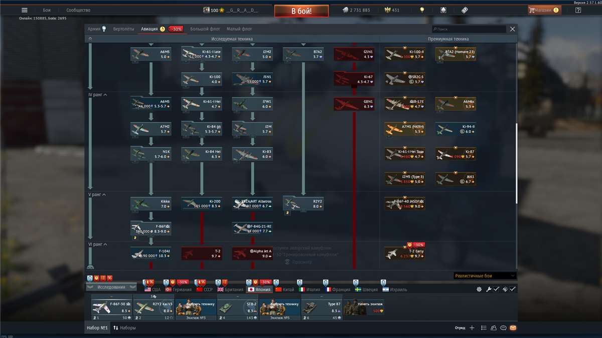Open the orange mail envelope icon
Screen dimensions: 602x338
(x=513, y=328)
